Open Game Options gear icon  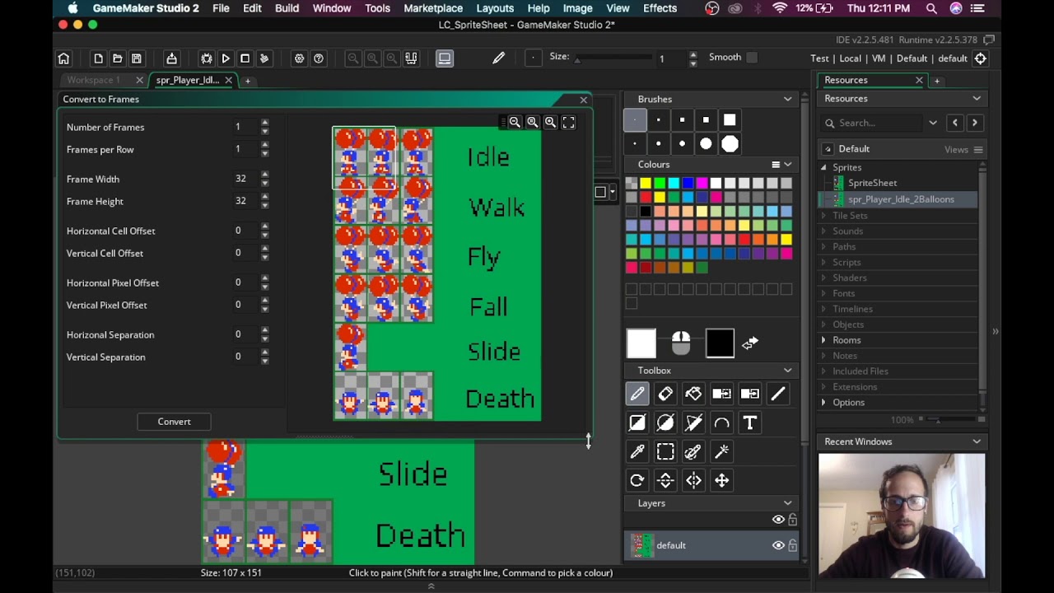[x=299, y=58]
